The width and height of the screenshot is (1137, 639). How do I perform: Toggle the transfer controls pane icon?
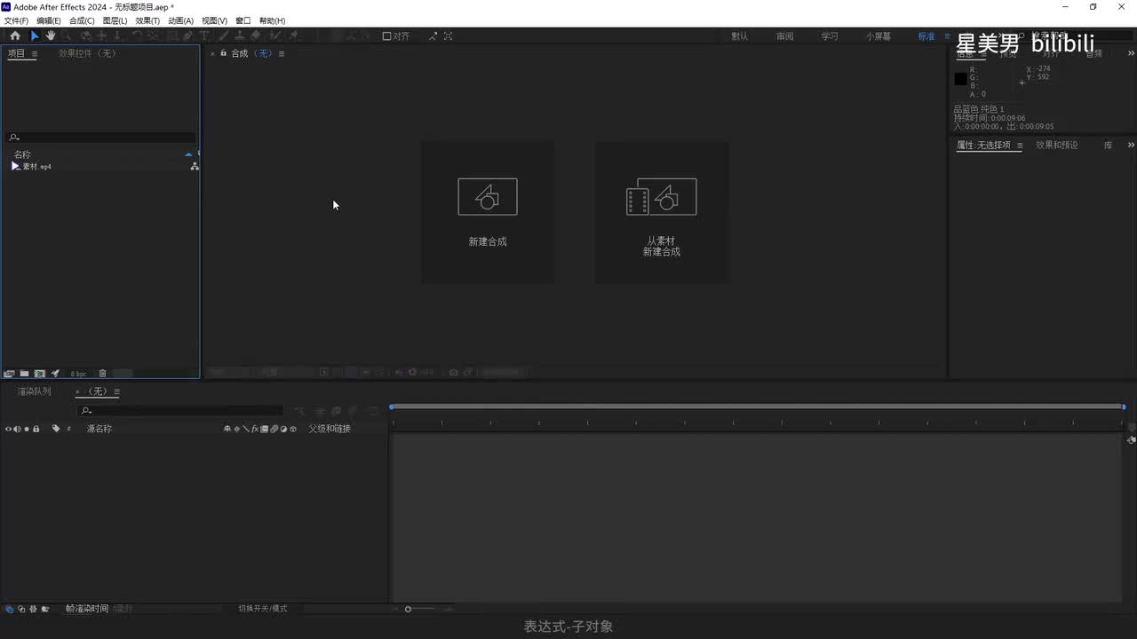(x=21, y=609)
